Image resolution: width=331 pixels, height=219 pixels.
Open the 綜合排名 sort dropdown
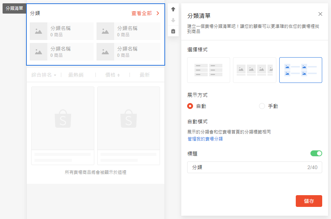44,75
